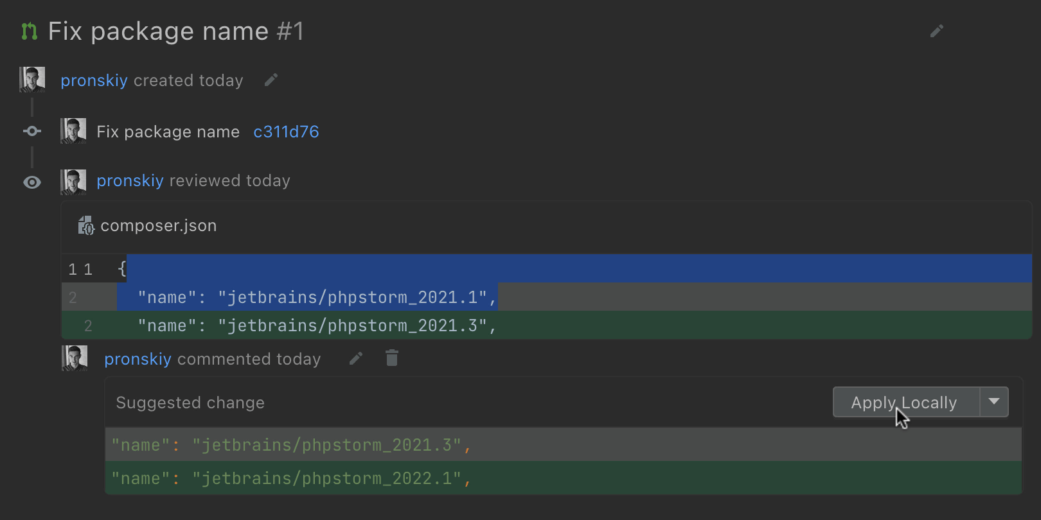Click the avatar beside the comment entry

pos(75,358)
